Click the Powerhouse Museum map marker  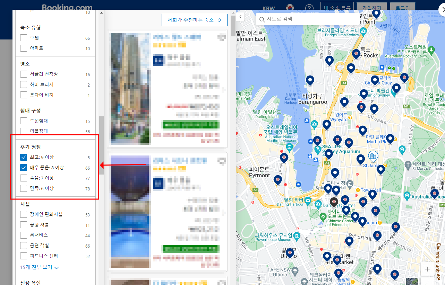tap(297, 237)
